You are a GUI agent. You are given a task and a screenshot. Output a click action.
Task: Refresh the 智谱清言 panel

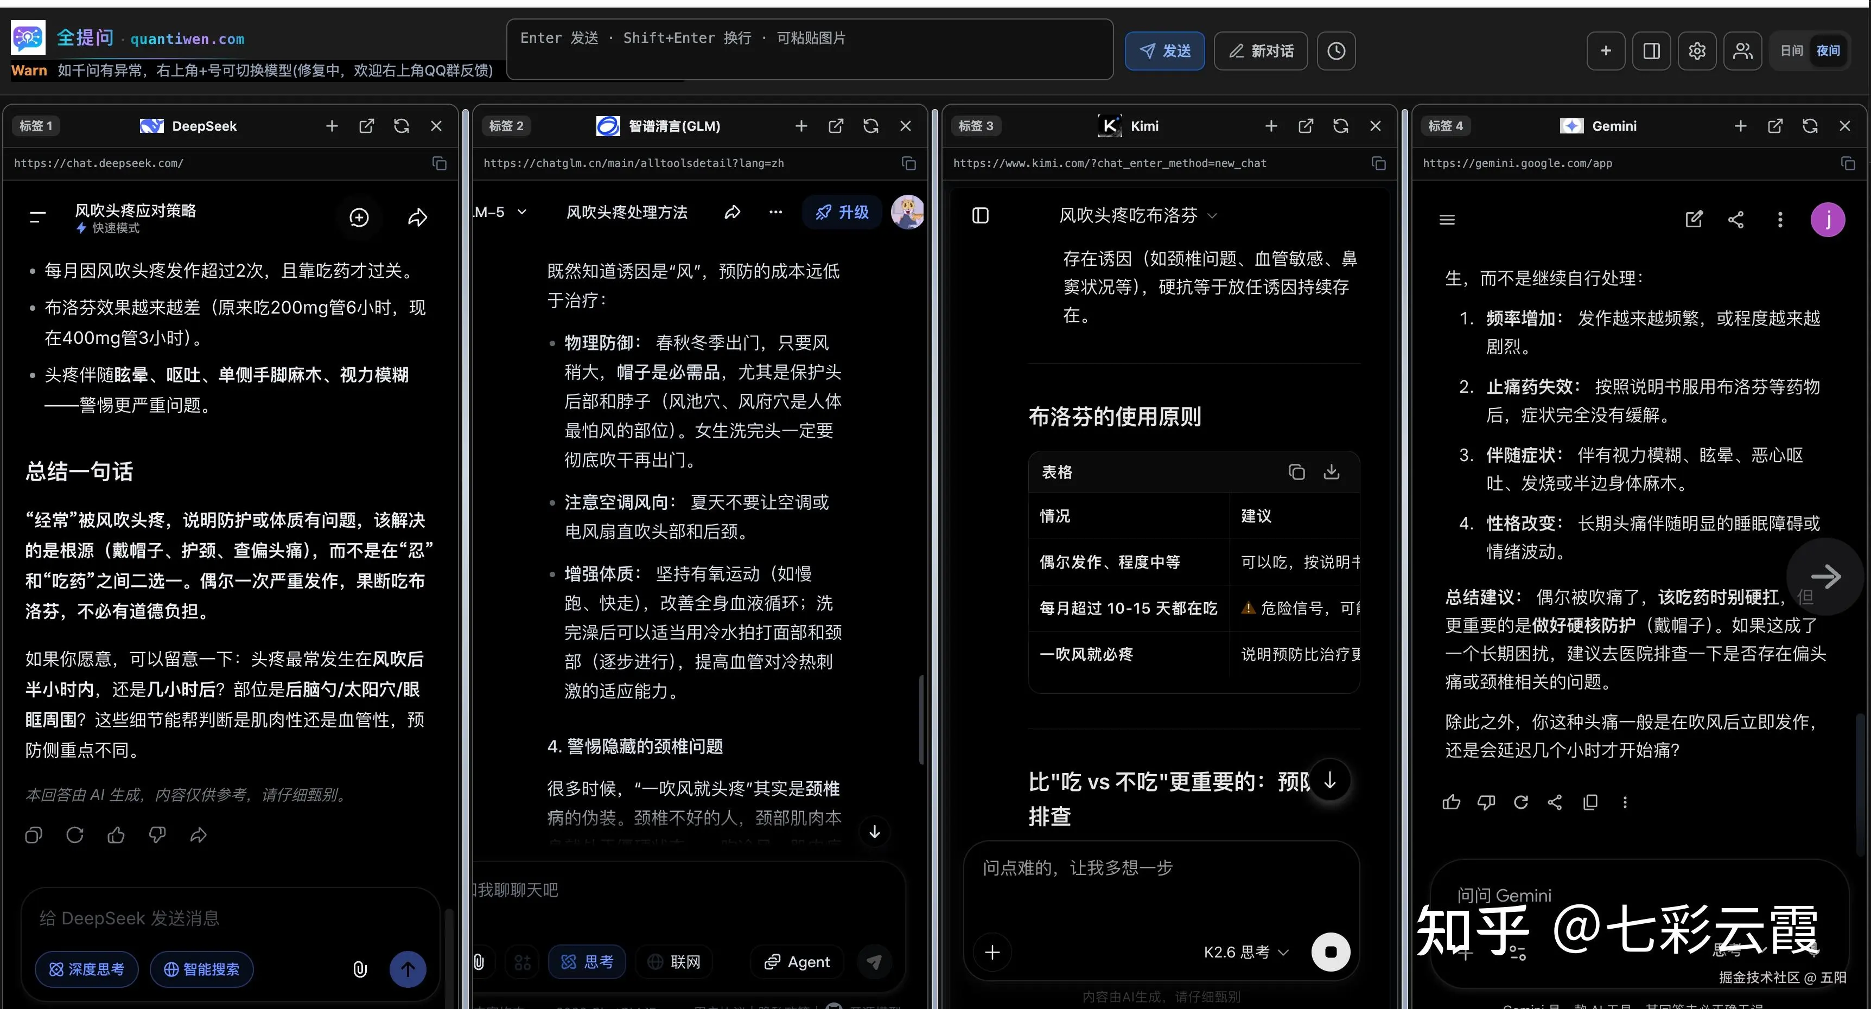871,125
